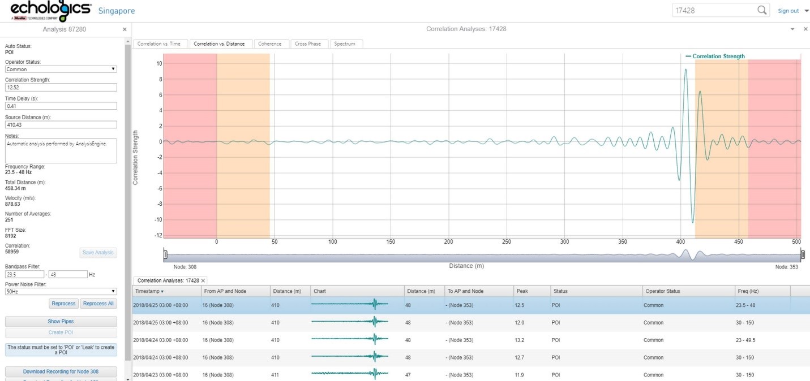Click the Echologics logo

(x=51, y=11)
